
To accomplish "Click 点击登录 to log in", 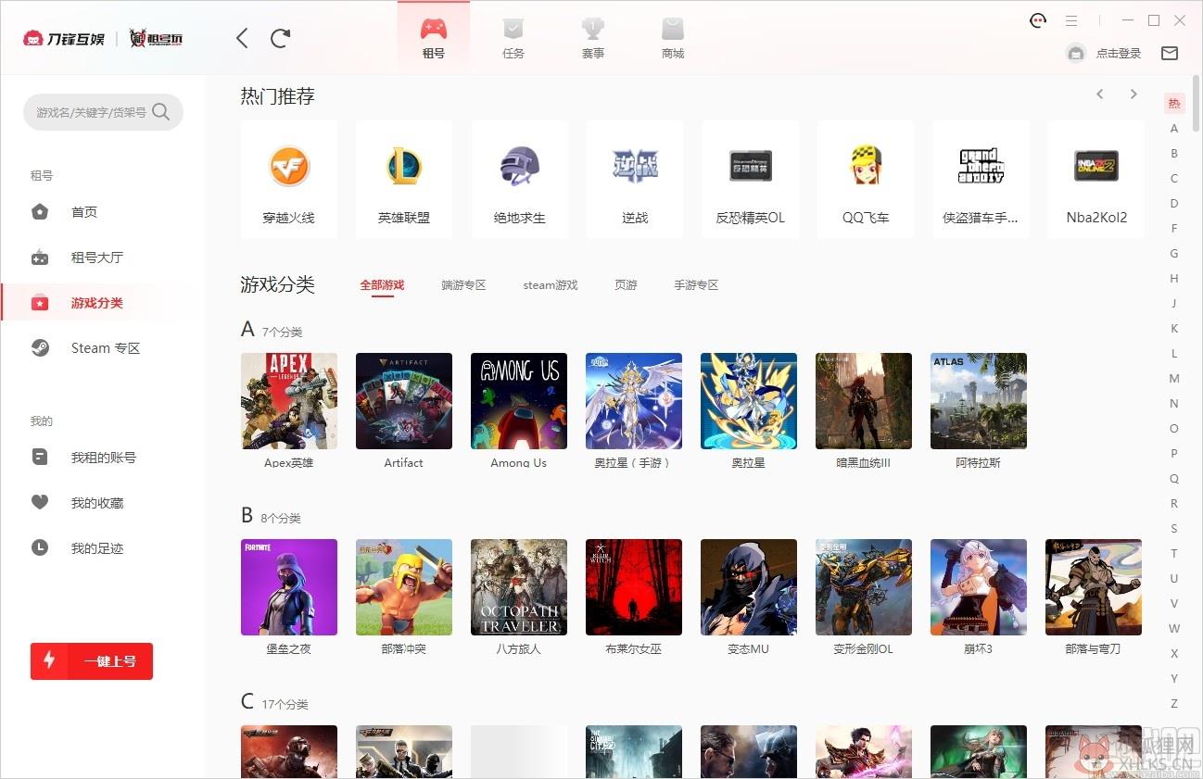I will pyautogui.click(x=1119, y=54).
